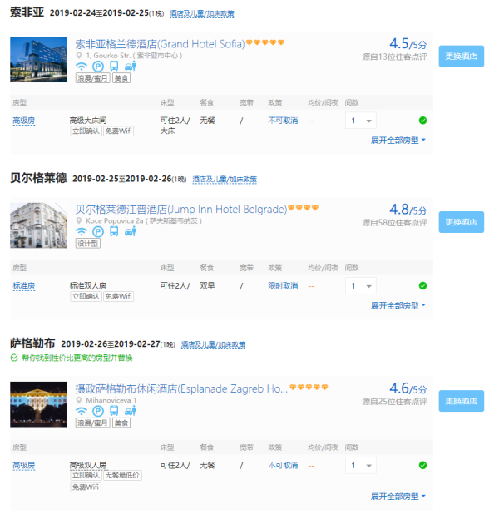The height and width of the screenshot is (514, 499).
Task: Open Esplanade Zagreb hotel photo thumbnail
Action: 39,404
